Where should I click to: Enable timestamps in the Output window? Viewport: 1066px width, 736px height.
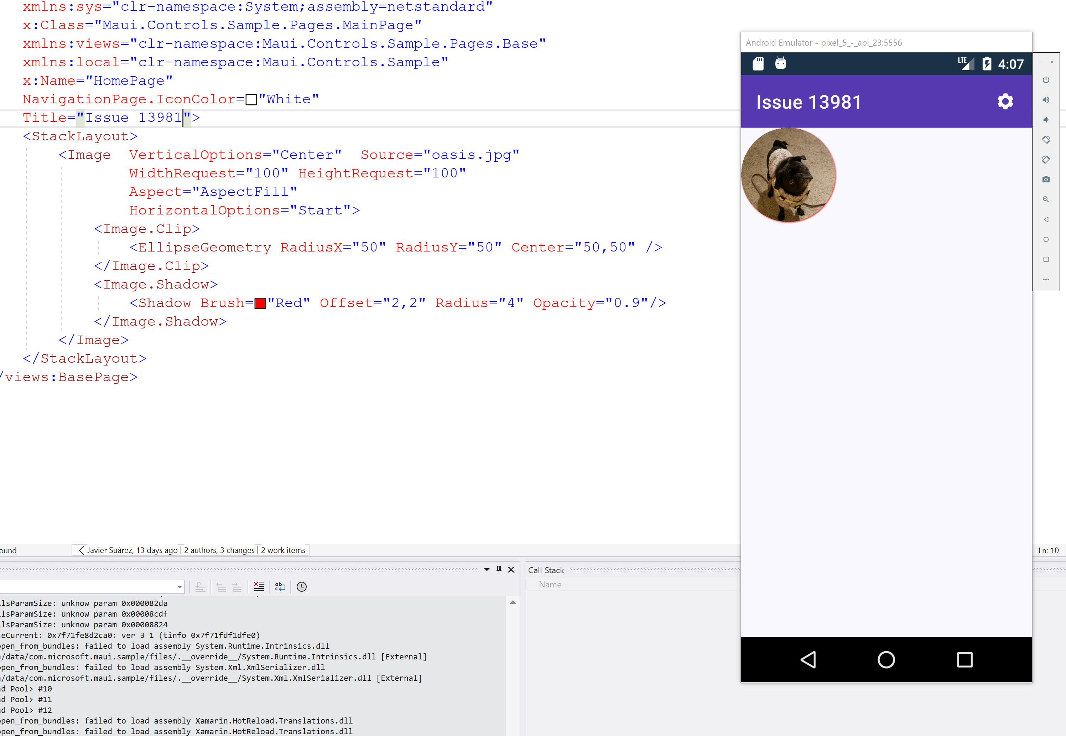coord(302,586)
